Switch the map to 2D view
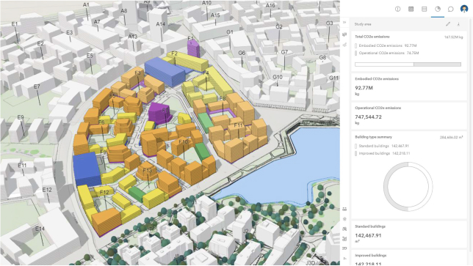Screen dimensions: 473x266 [344, 248]
